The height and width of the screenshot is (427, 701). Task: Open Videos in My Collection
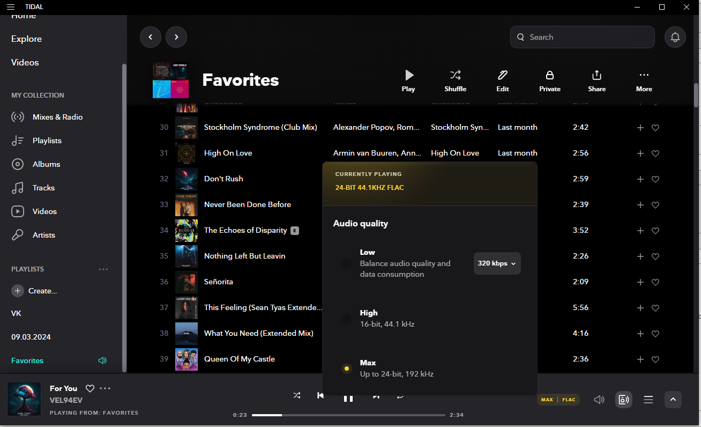click(34, 211)
